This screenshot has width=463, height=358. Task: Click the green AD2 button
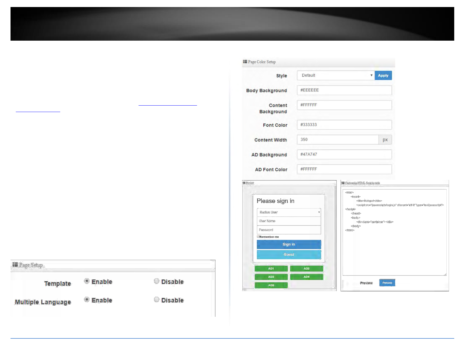point(307,268)
